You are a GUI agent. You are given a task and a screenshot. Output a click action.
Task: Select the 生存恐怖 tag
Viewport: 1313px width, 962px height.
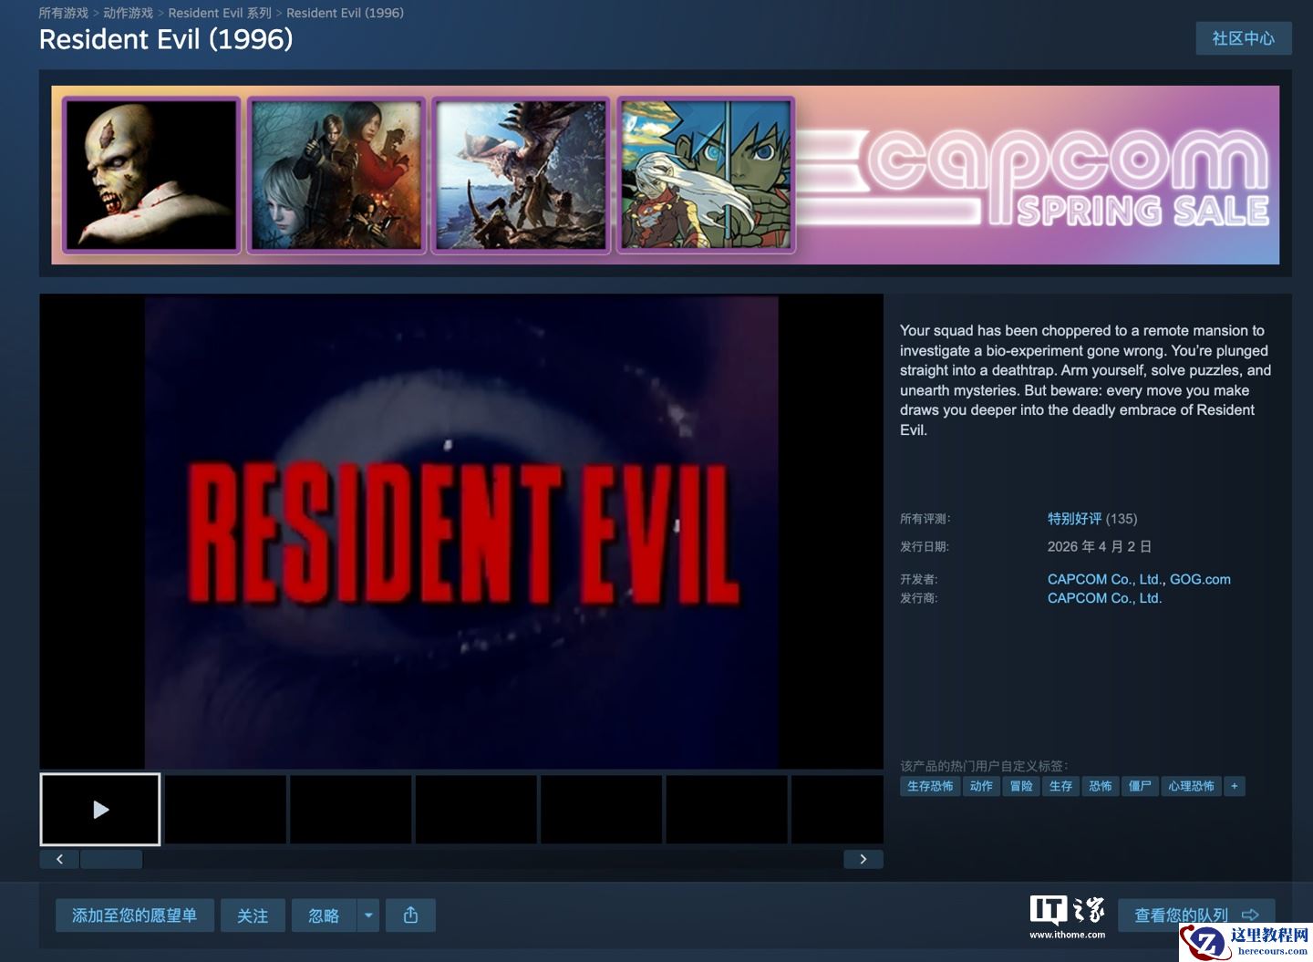tap(930, 786)
